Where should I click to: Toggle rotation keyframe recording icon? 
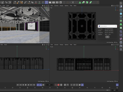74,85
